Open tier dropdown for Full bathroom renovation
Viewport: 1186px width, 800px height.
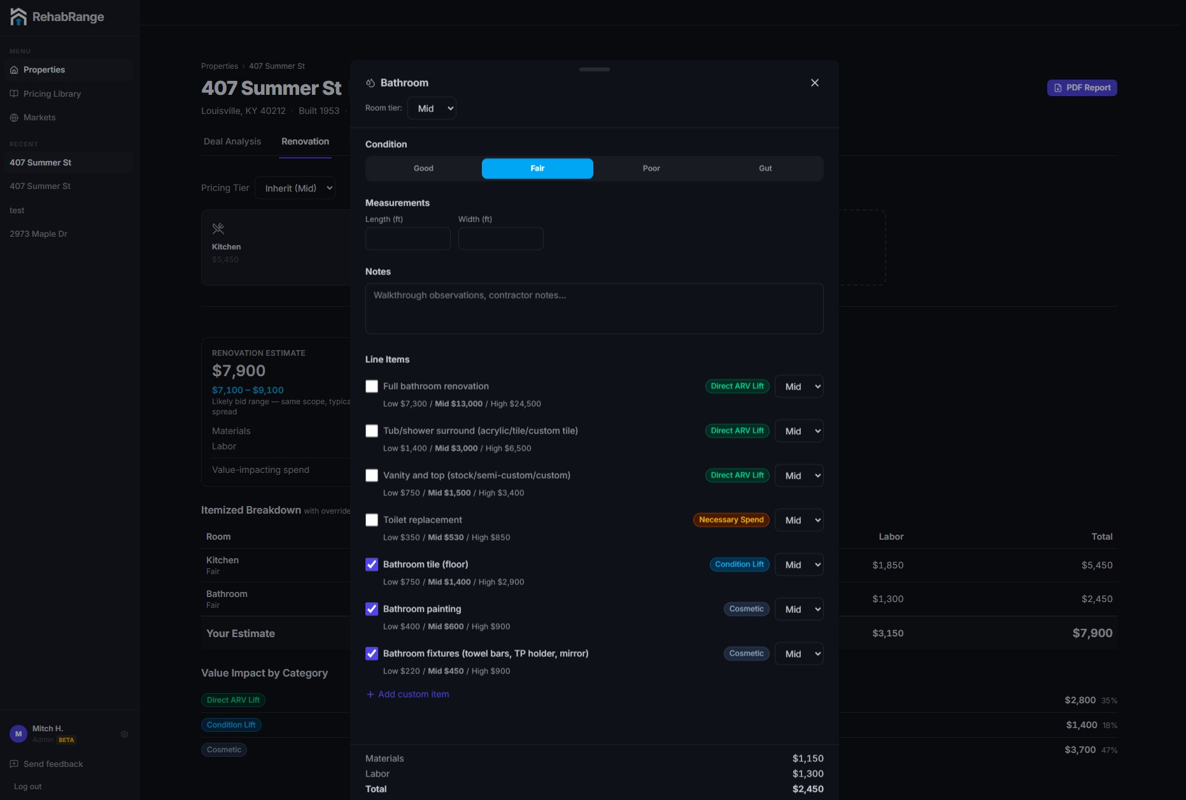click(799, 386)
